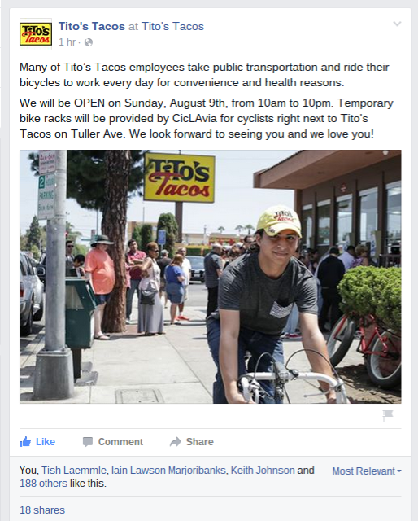Click the Tito's Tacos profile logo thumbnail

(x=36, y=34)
